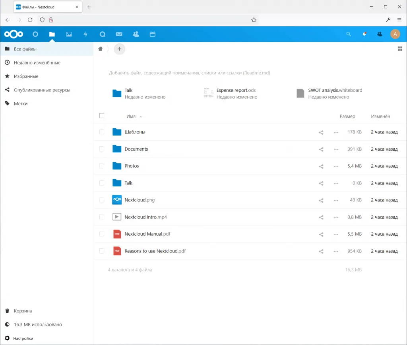The image size is (407, 345).
Task: Go to home folder breadcrumb icon
Action: coord(101,49)
